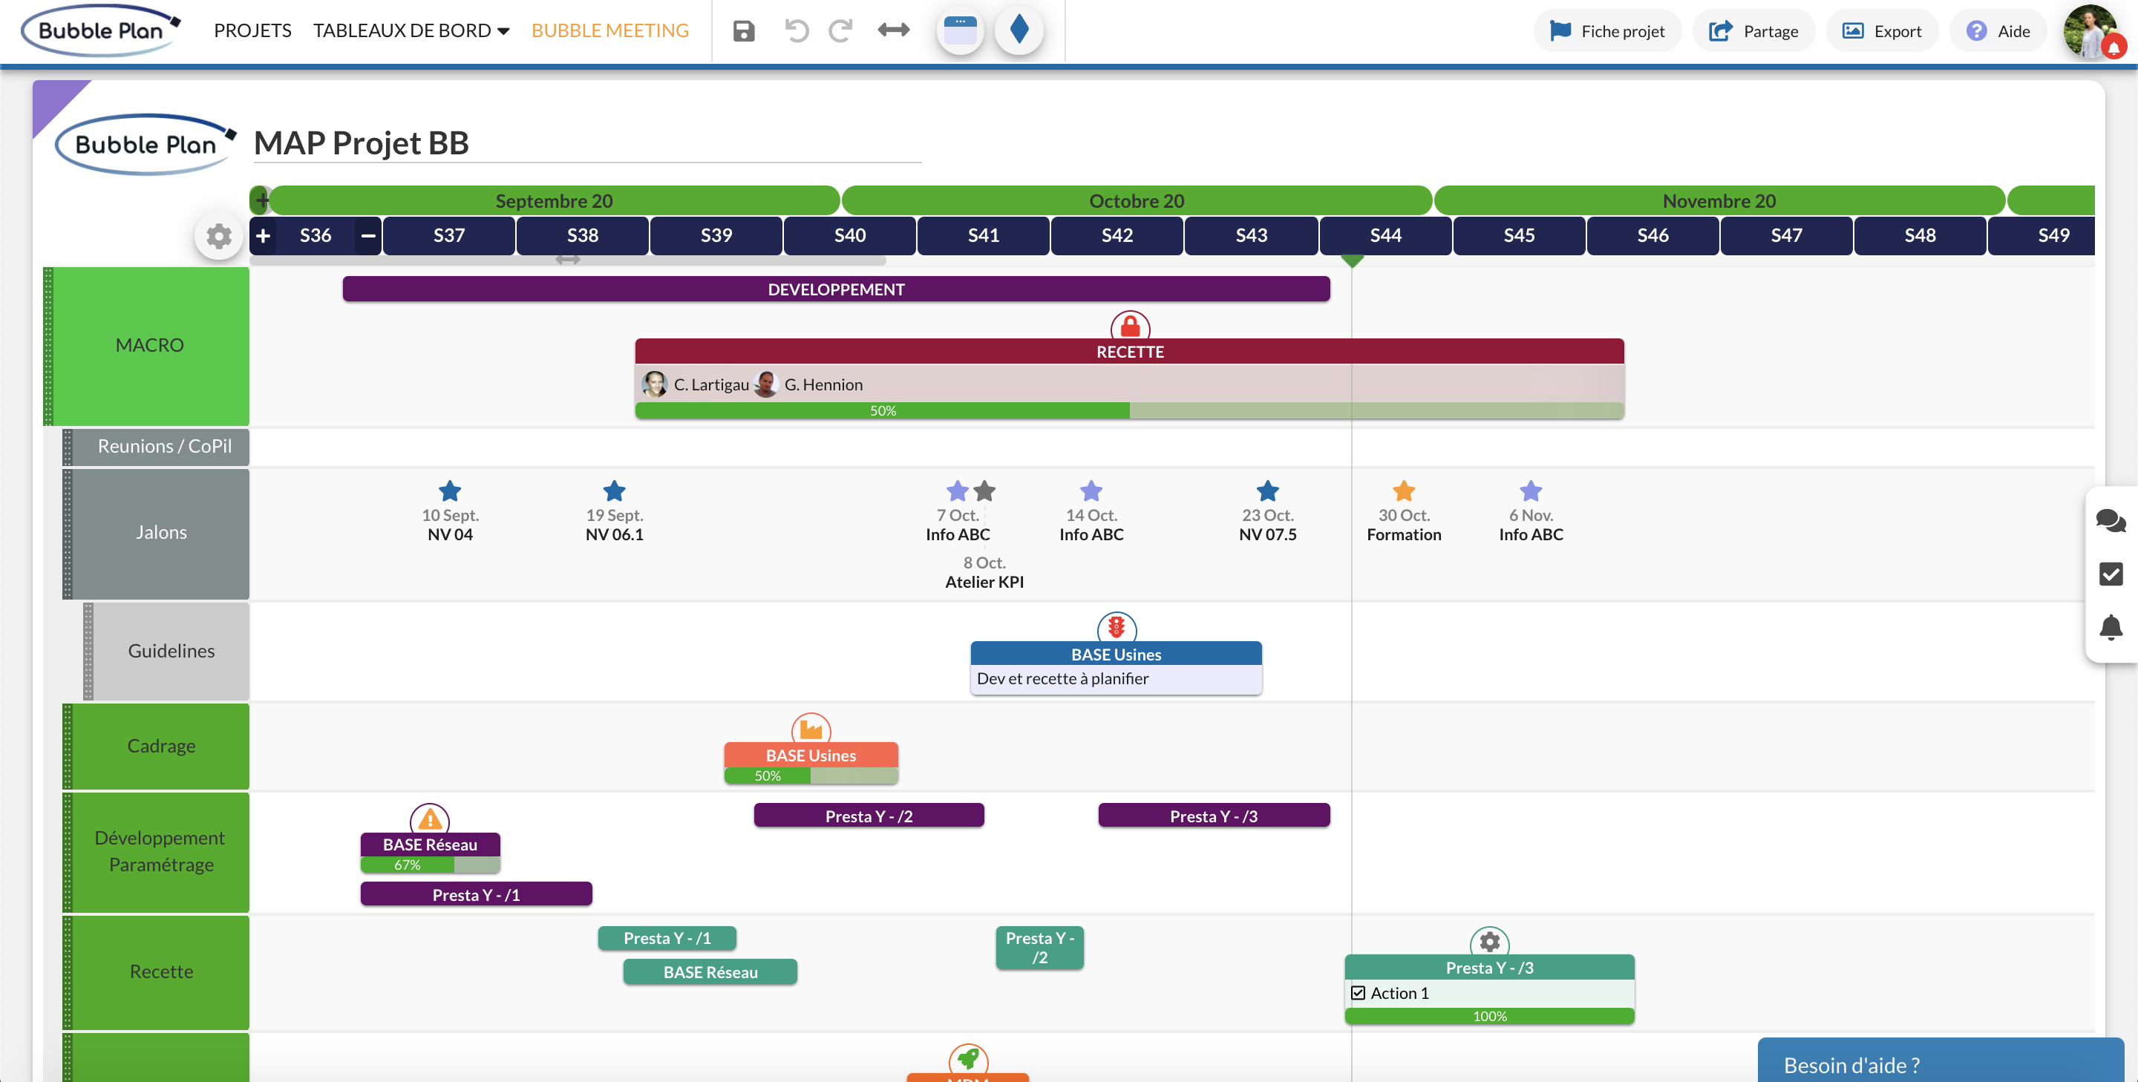Click the undo arrow icon
Viewport: 2138px width, 1082px height.
tap(798, 29)
